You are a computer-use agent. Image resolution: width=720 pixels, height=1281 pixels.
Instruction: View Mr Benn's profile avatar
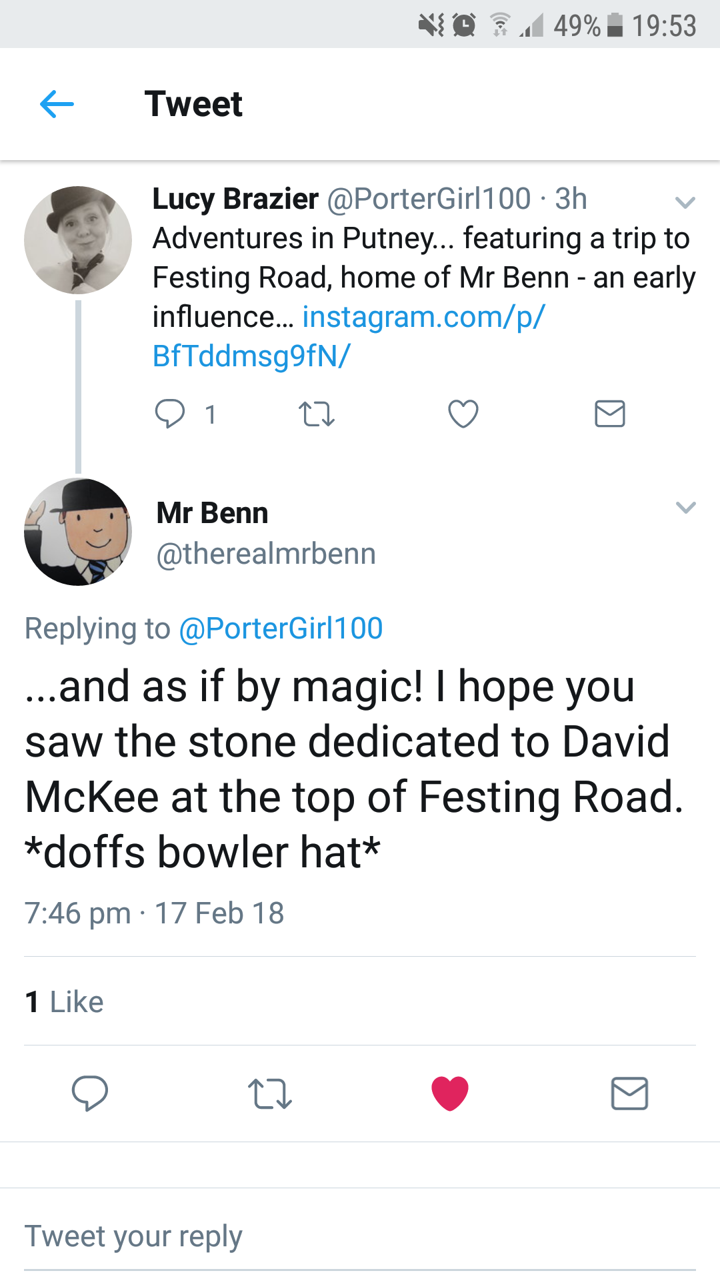pyautogui.click(x=78, y=532)
